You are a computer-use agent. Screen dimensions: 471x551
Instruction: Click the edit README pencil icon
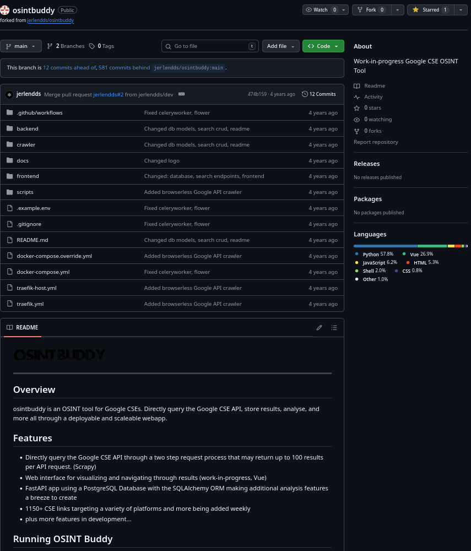coord(319,328)
